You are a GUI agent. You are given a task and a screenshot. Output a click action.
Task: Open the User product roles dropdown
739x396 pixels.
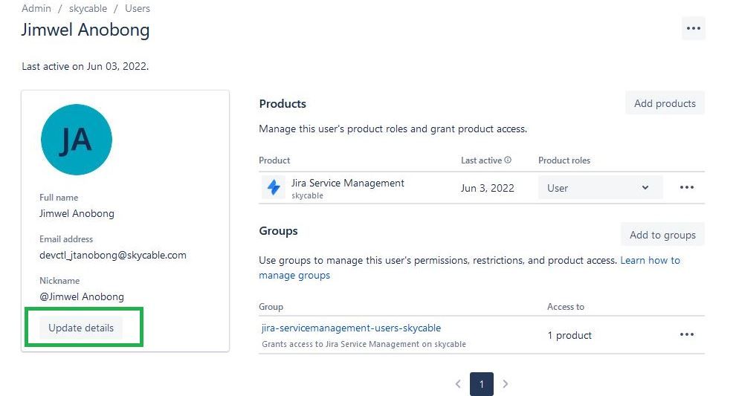[600, 188]
